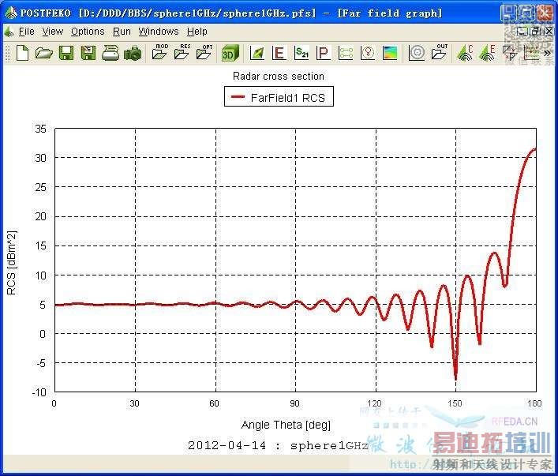
Task: Click the document icon left of File menu
Action: pyautogui.click(x=9, y=32)
